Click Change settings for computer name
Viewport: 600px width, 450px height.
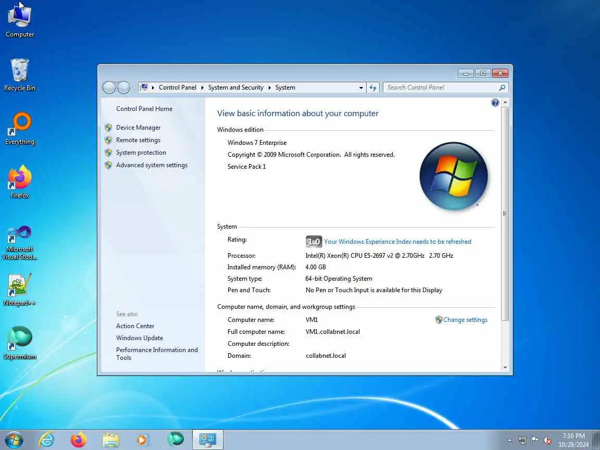465,320
